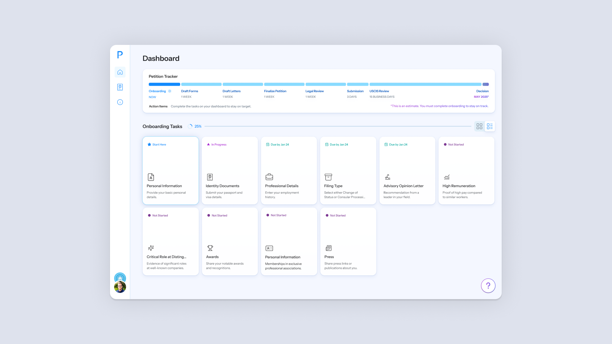Open the user profile avatar photo
This screenshot has height=344, width=612.
(120, 287)
